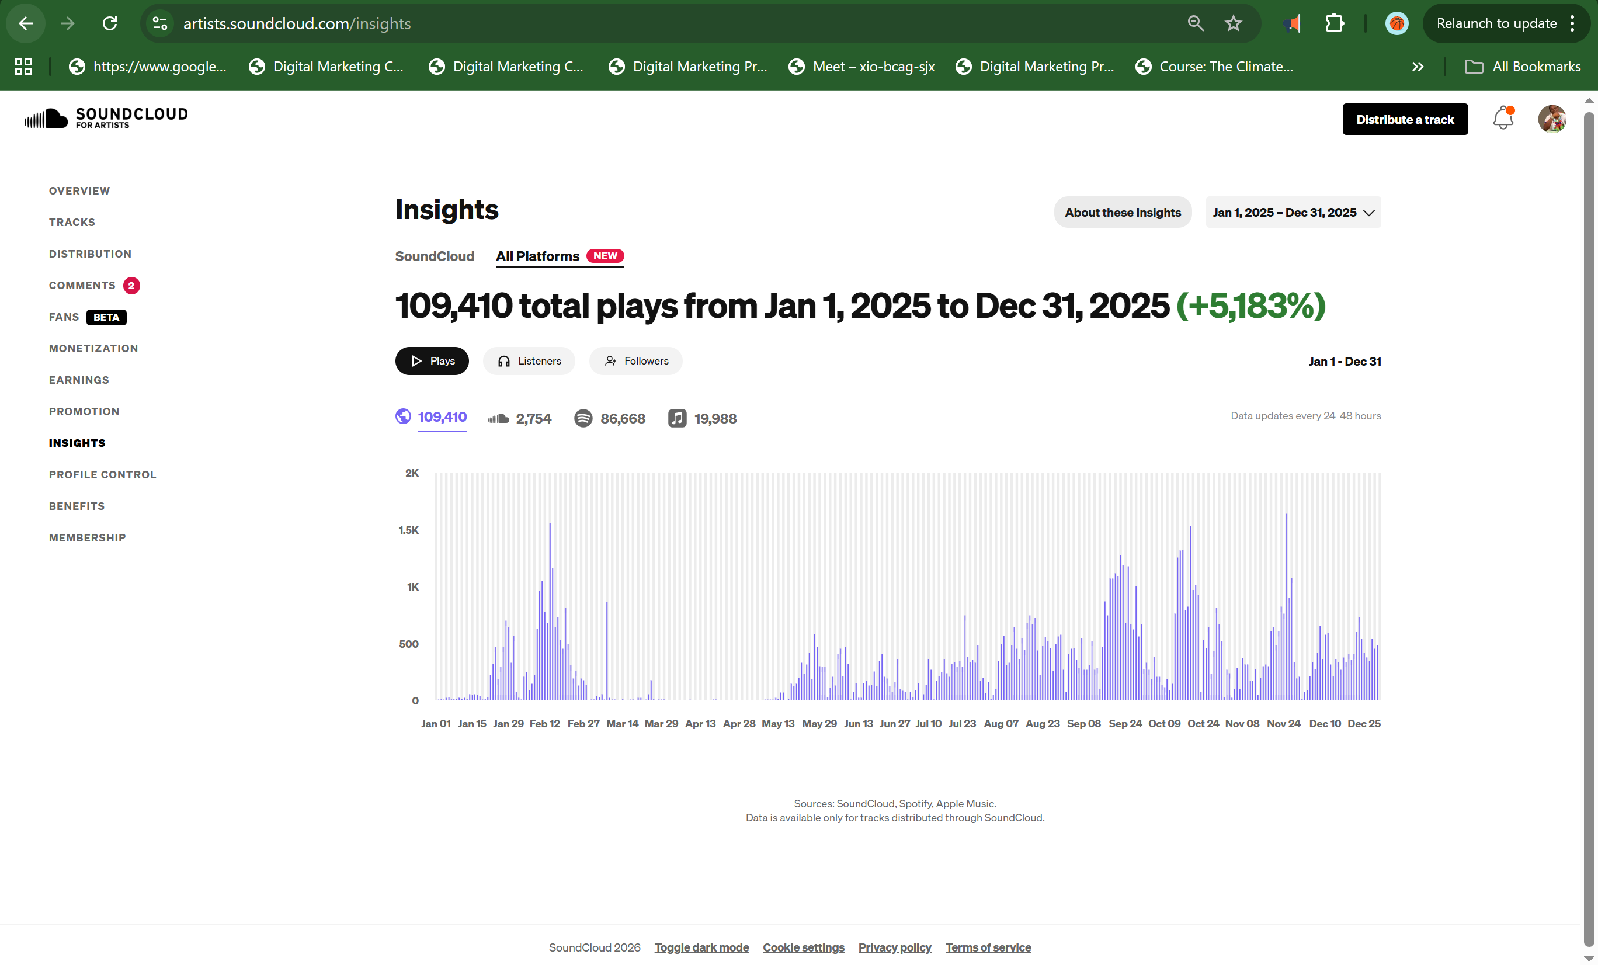Image resolution: width=1598 pixels, height=965 pixels.
Task: Open Promotion in the sidebar
Action: pyautogui.click(x=84, y=412)
